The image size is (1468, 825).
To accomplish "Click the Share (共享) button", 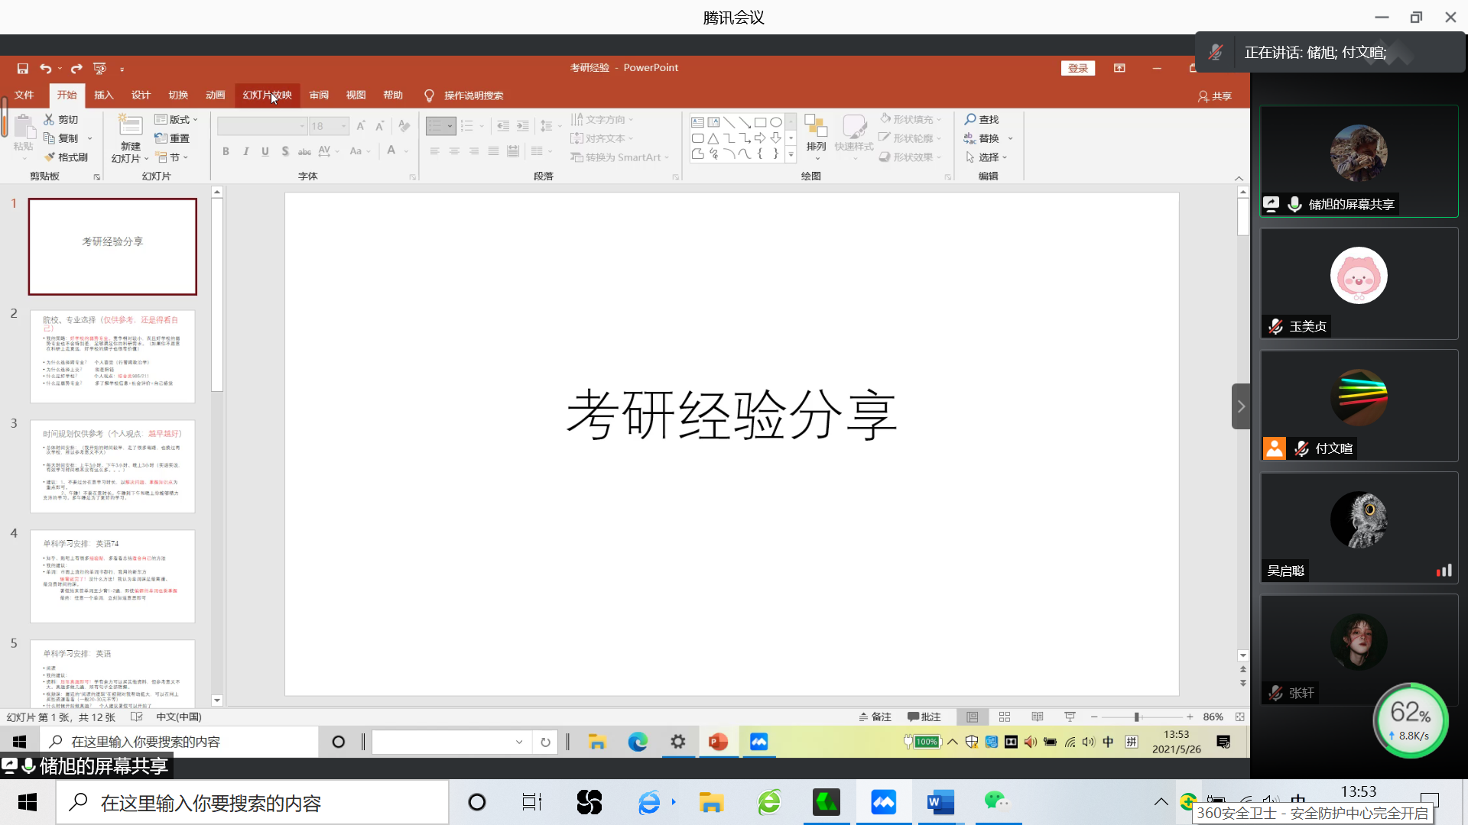I will (x=1214, y=96).
